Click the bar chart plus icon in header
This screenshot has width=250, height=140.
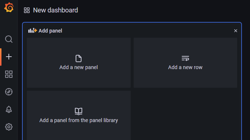point(33,30)
